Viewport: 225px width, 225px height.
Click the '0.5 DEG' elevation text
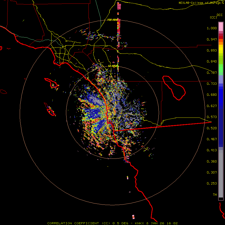pyautogui.click(x=120, y=223)
